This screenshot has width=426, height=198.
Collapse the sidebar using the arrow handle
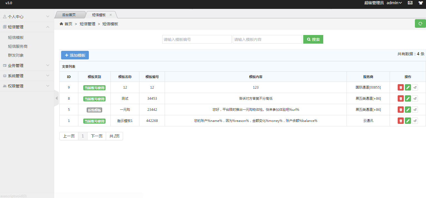[x=56, y=98]
